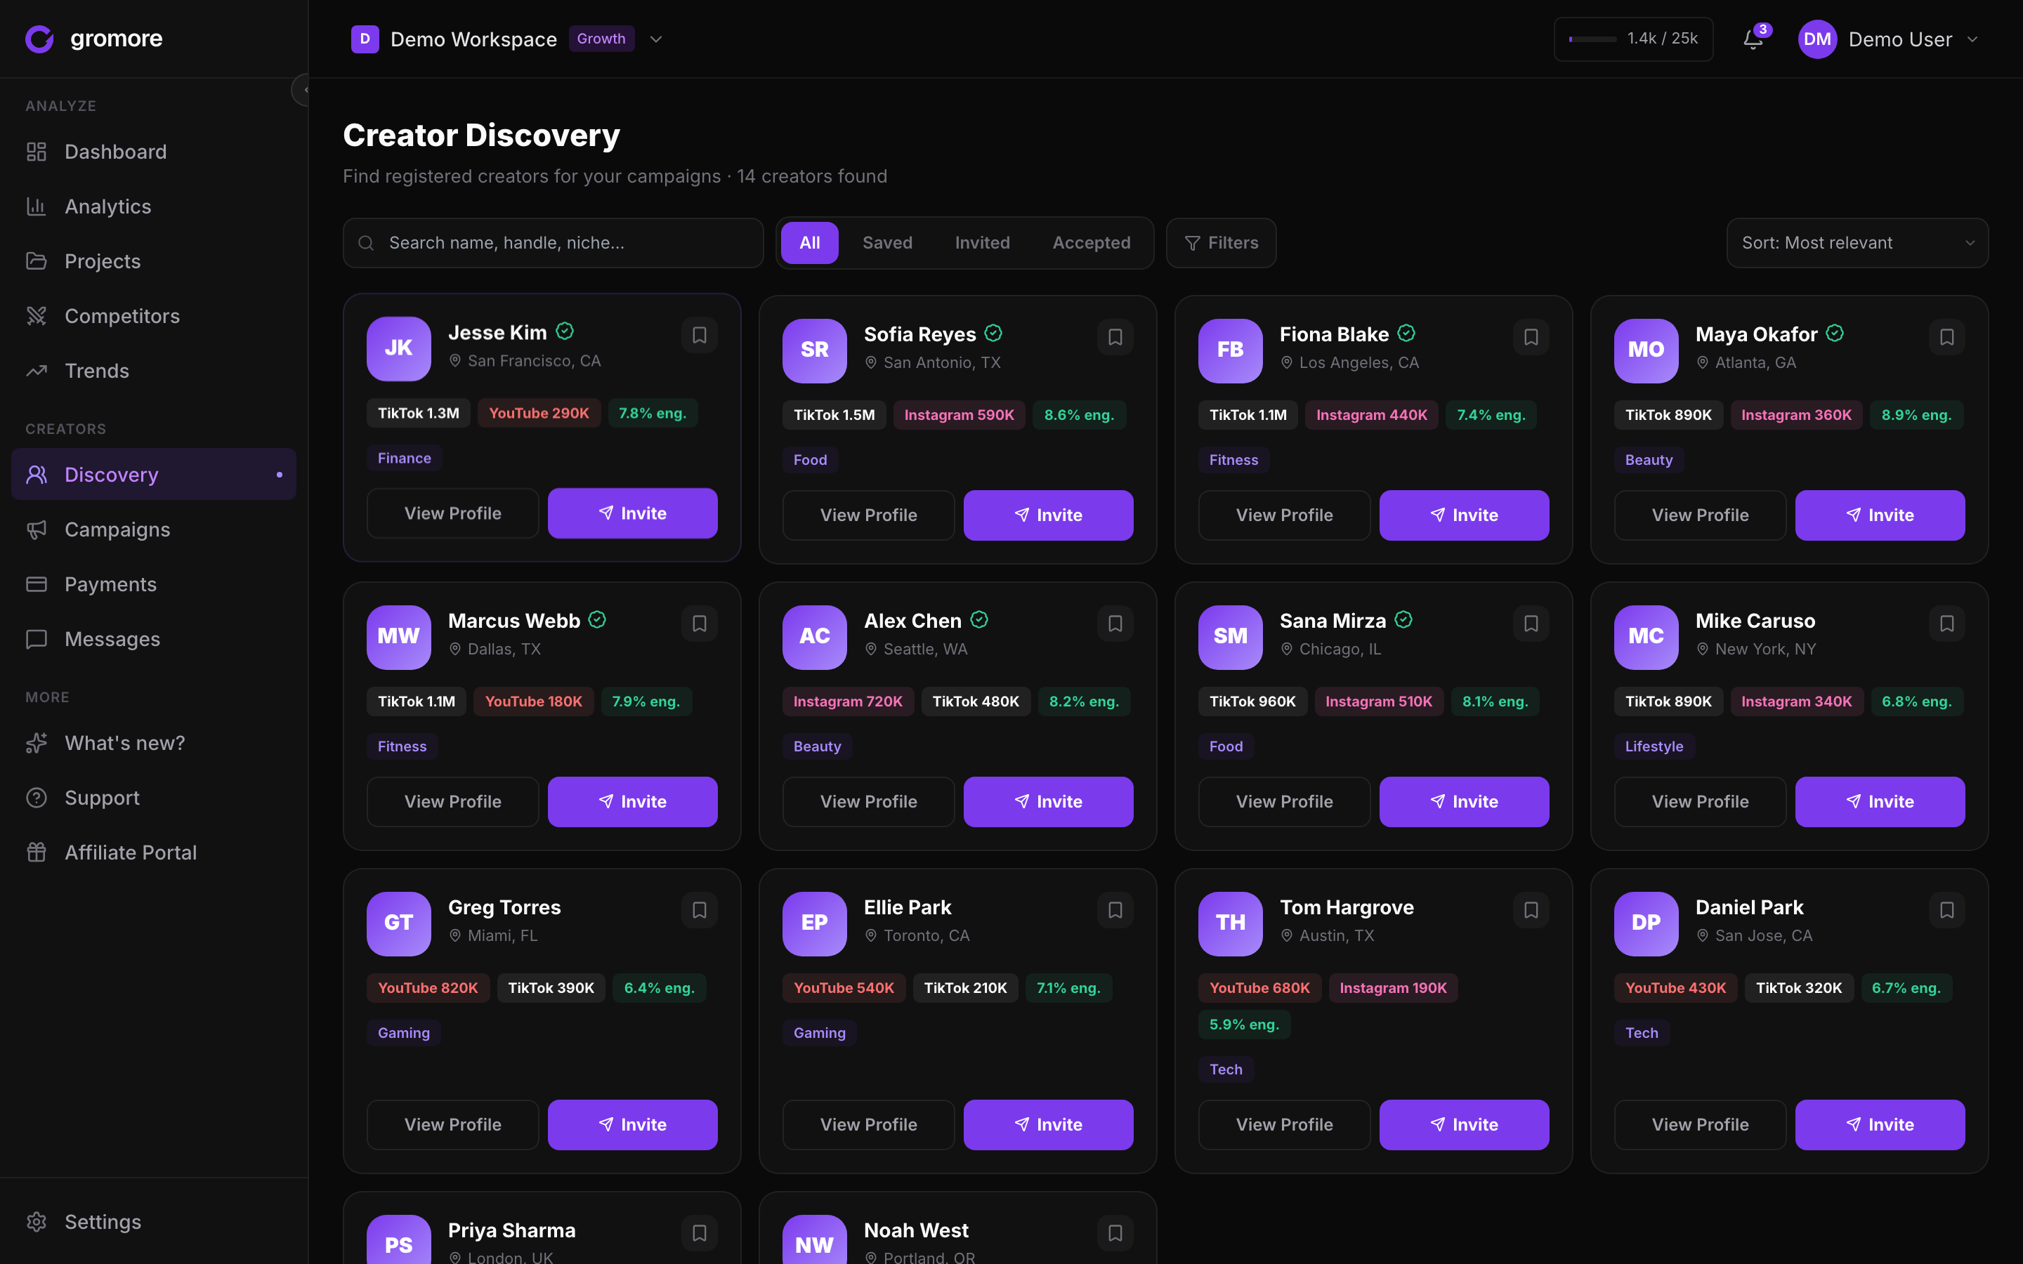Click the Growth plan badge
This screenshot has width=2023, height=1264.
(x=601, y=39)
